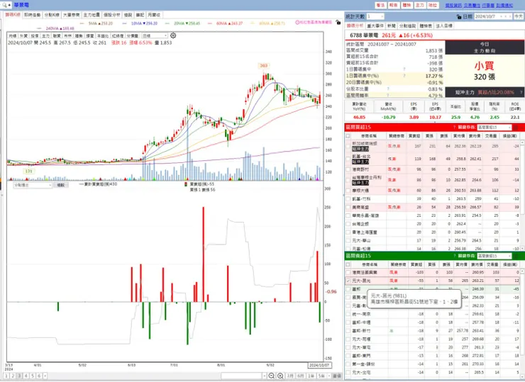Tick the checkbox for 美商高盛
The height and width of the screenshot is (382, 525).
[348, 208]
